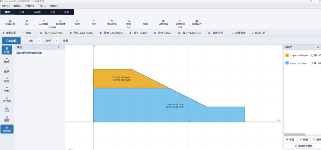321x150 pixels.
Task: Open 隧道设计 (Tunnel Design)
Action: click(197, 22)
